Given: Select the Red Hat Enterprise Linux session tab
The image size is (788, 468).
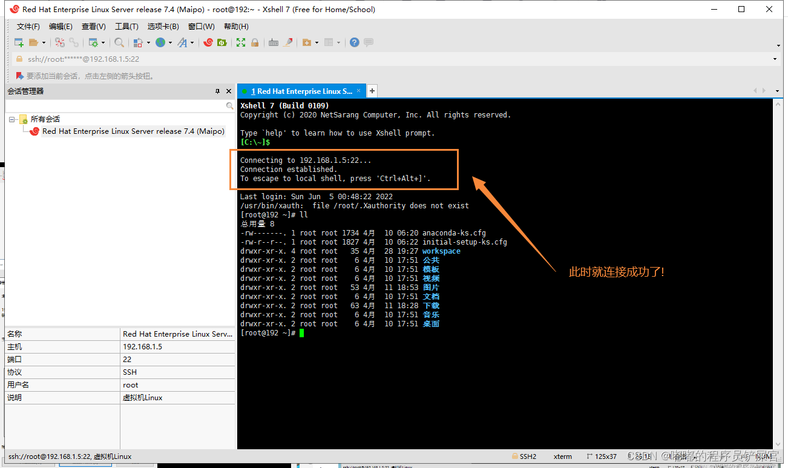Looking at the screenshot, I should [x=301, y=91].
